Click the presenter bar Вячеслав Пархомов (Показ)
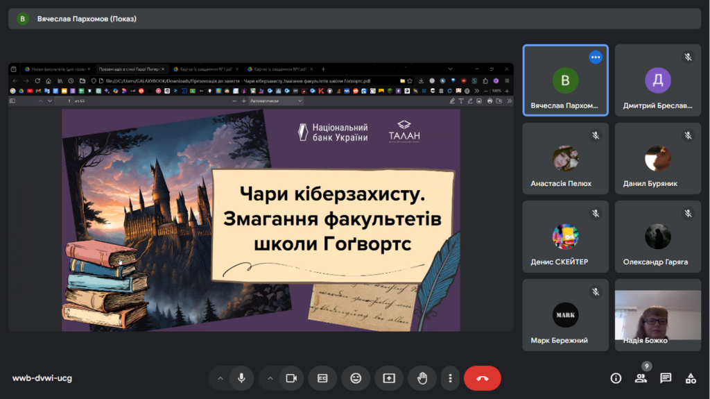 354,19
